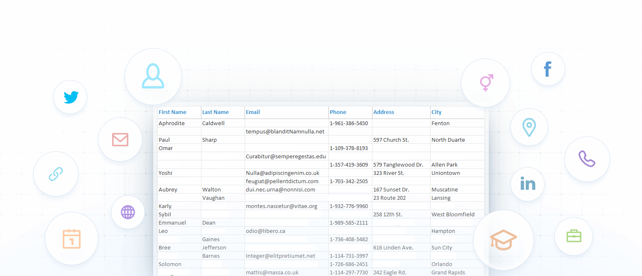This screenshot has height=276, width=642.
Task: Click the gender symbol icon
Action: click(486, 83)
